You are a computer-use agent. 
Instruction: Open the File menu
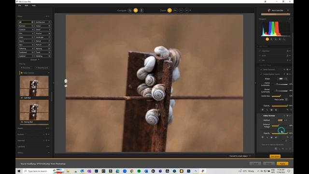(x=20, y=5)
